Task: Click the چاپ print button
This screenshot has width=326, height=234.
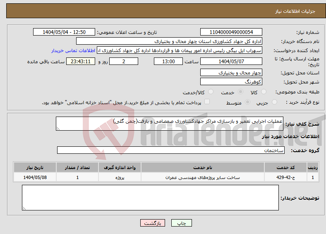Action: (x=182, y=223)
